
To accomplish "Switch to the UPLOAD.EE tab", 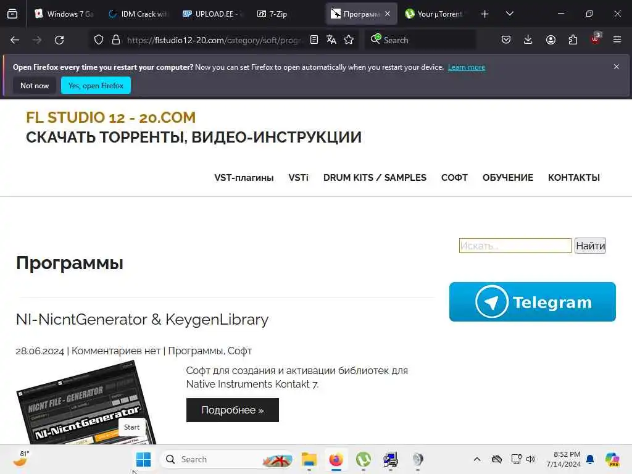I will 212,14.
